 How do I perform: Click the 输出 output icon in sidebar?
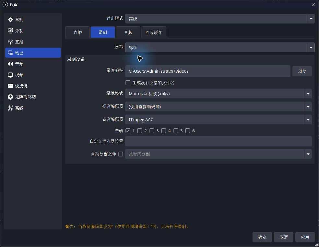10,53
